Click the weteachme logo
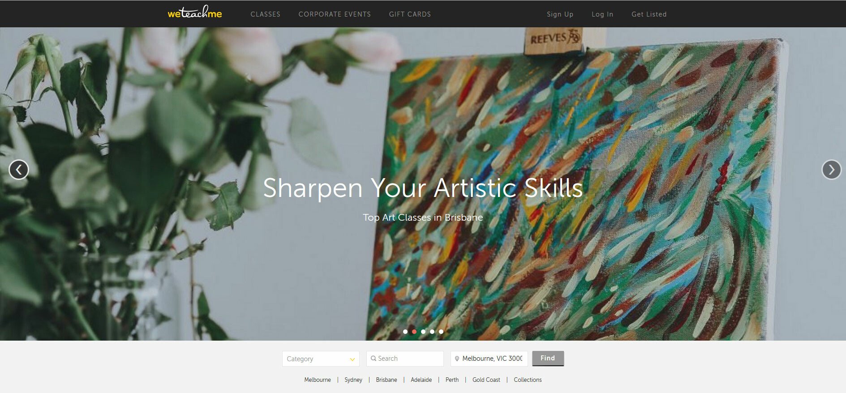The image size is (846, 393). tap(195, 12)
